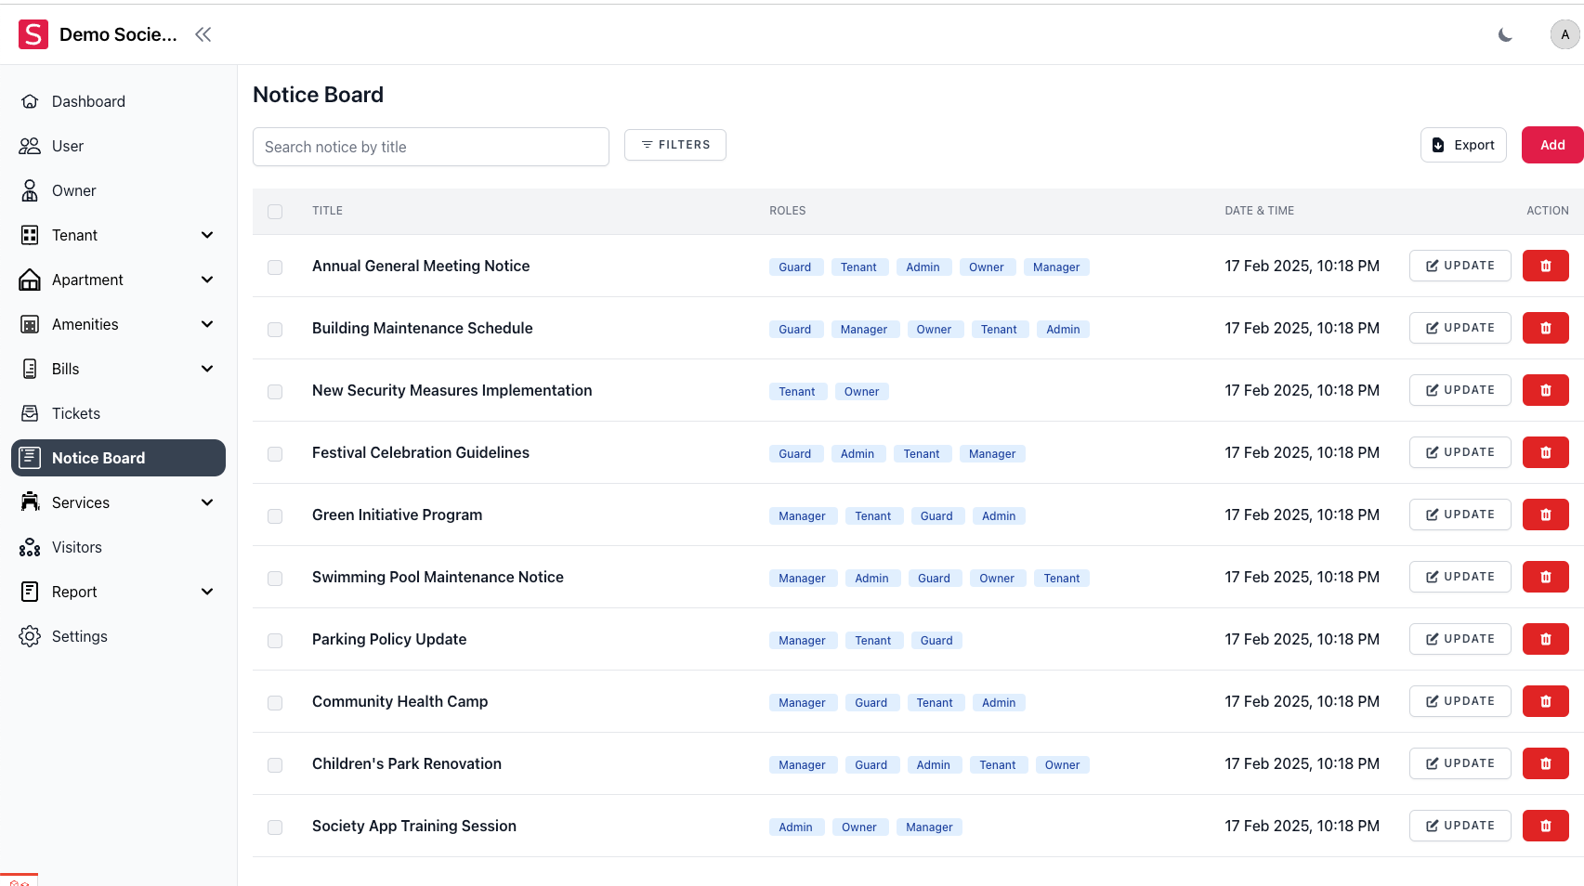Collapse the sidebar with double-chevron icon
Image resolution: width=1584 pixels, height=886 pixels.
[x=203, y=35]
